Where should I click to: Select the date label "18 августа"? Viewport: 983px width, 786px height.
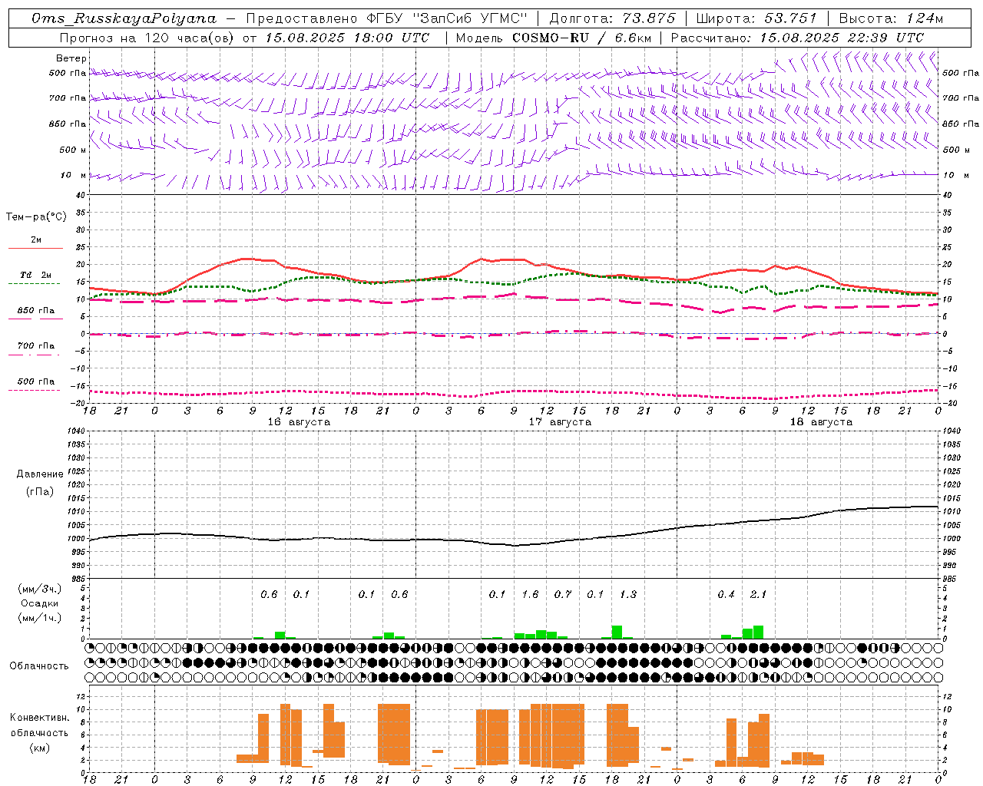821,422
